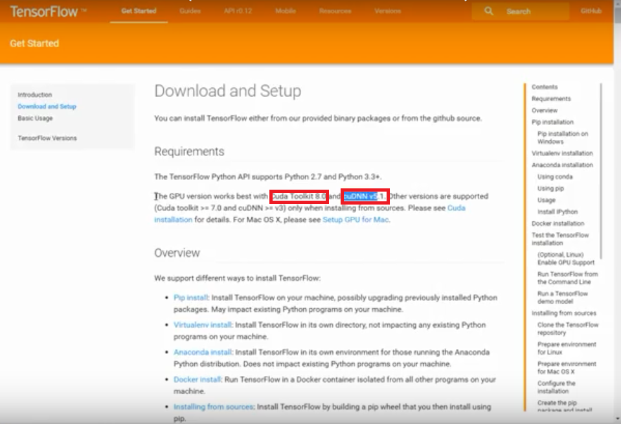
Task: Open the GitHub link in header
Action: [x=591, y=11]
